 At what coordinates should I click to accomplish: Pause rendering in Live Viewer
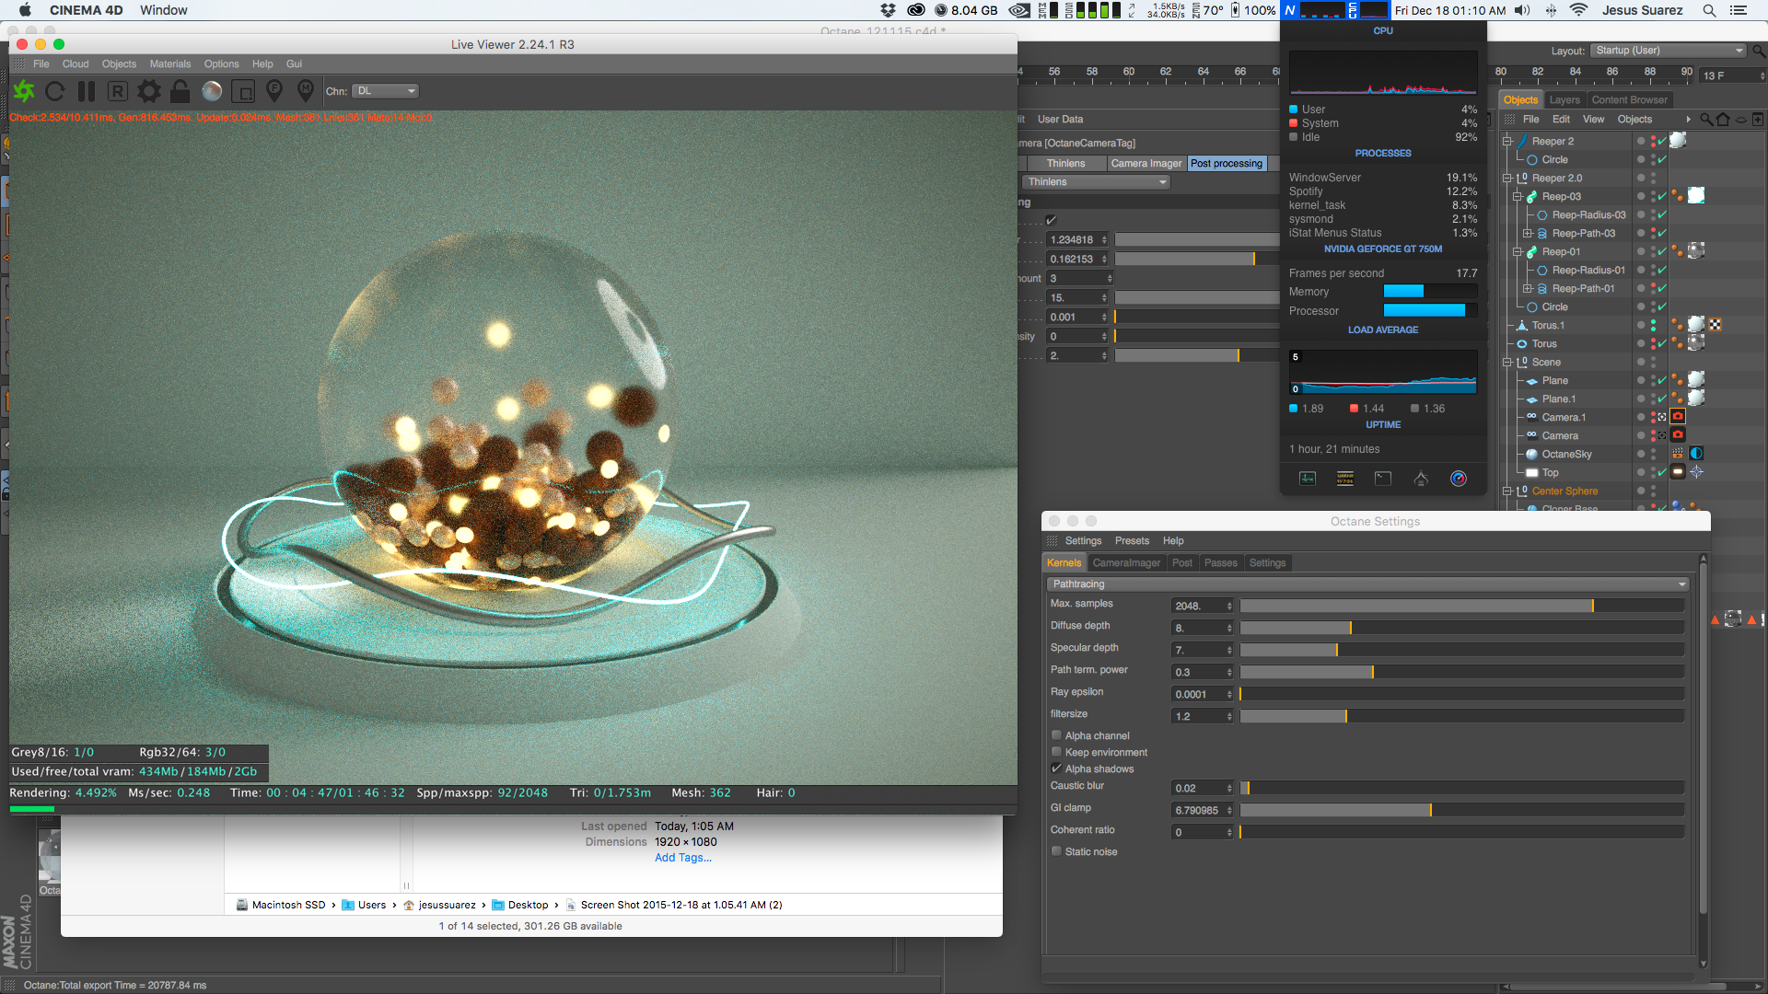pyautogui.click(x=87, y=91)
